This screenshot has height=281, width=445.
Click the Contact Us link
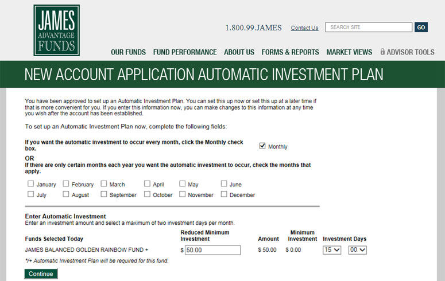coord(304,28)
